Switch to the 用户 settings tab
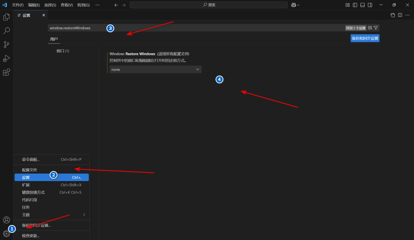 [54, 39]
